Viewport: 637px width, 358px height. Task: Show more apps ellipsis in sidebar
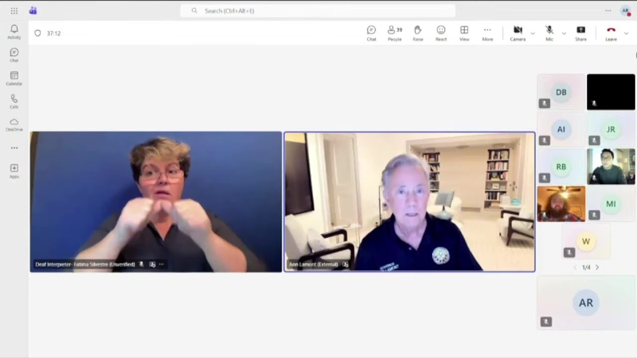(x=14, y=148)
